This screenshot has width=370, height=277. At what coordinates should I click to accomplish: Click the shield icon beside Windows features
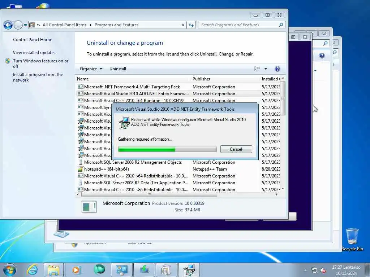[8, 61]
